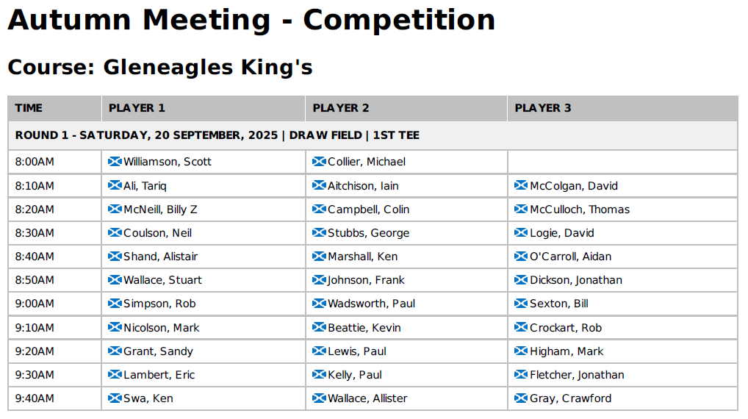Select the PLAYER 1 column header
Viewport: 748px width, 419px height.
tap(204, 108)
